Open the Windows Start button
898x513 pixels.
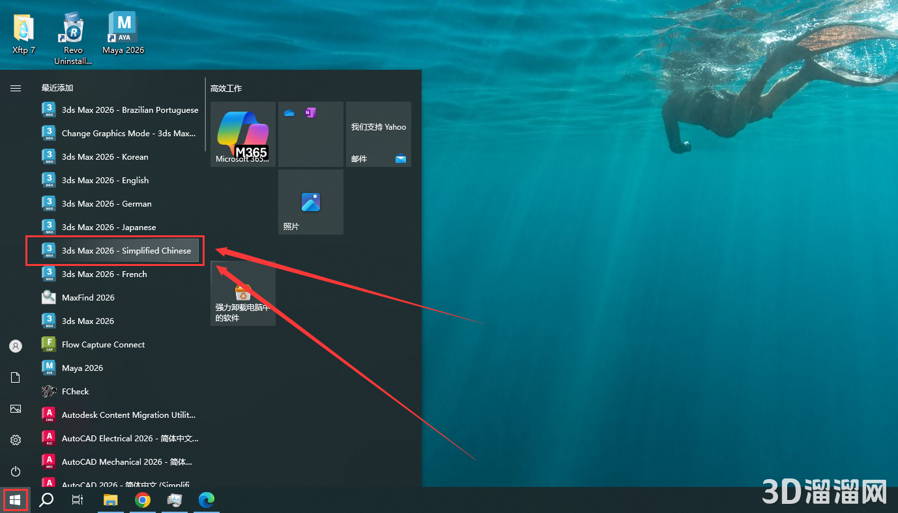(x=16, y=500)
